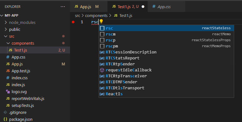Expand the public folder
242x122 pixels.
[6, 29]
